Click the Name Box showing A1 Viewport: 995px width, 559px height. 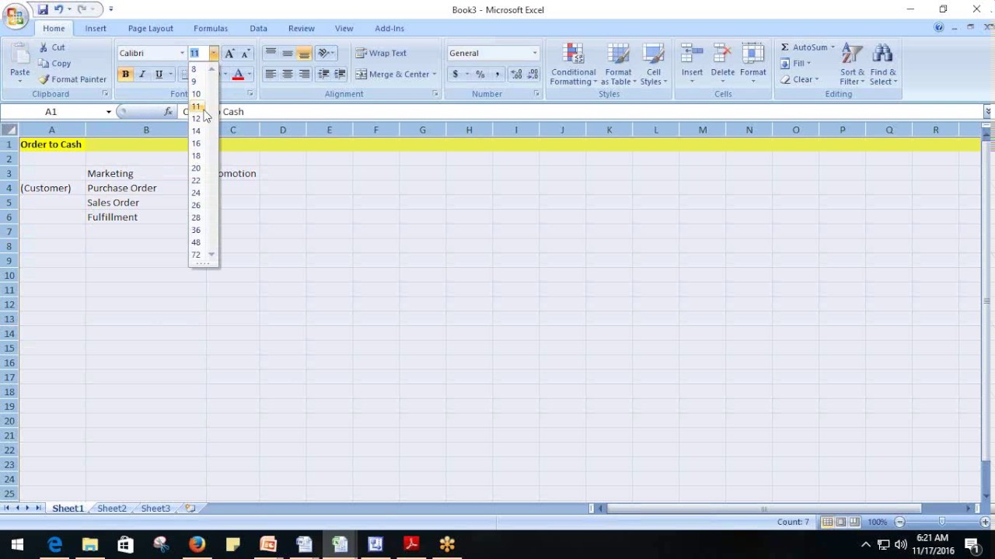[x=51, y=112]
